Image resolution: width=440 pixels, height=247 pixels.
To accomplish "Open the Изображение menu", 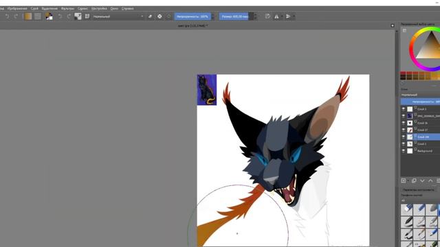I will point(17,8).
